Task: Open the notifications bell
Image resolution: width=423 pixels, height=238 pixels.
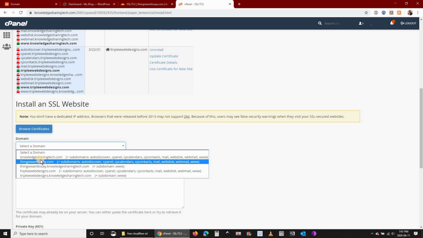Action: pyautogui.click(x=392, y=23)
